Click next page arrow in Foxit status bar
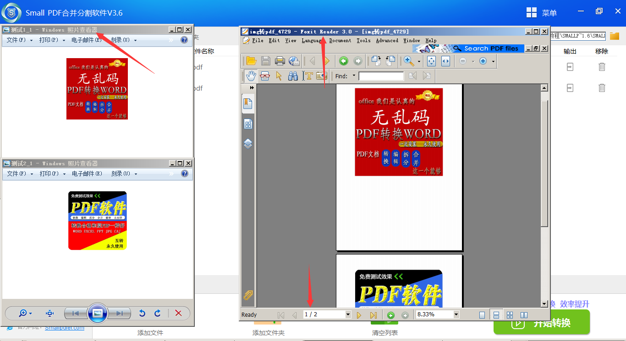The image size is (626, 341). point(359,315)
